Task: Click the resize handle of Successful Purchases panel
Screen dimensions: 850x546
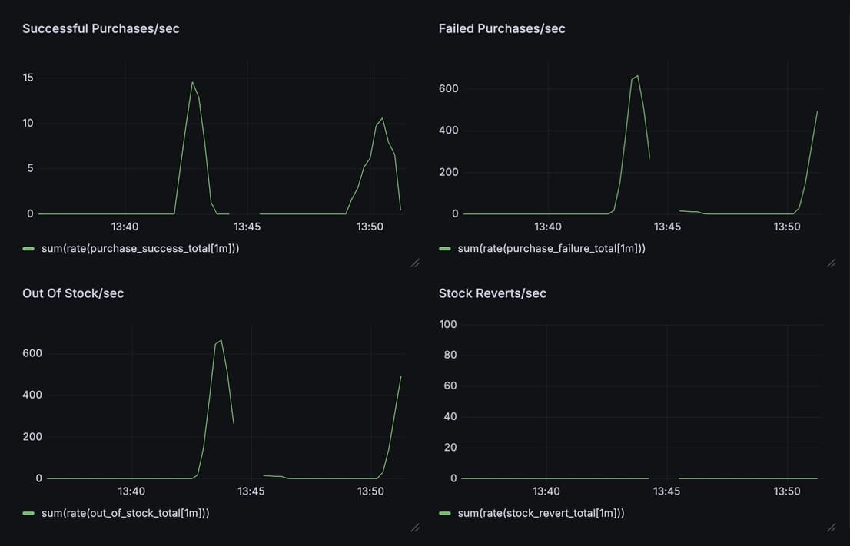Action: click(415, 263)
